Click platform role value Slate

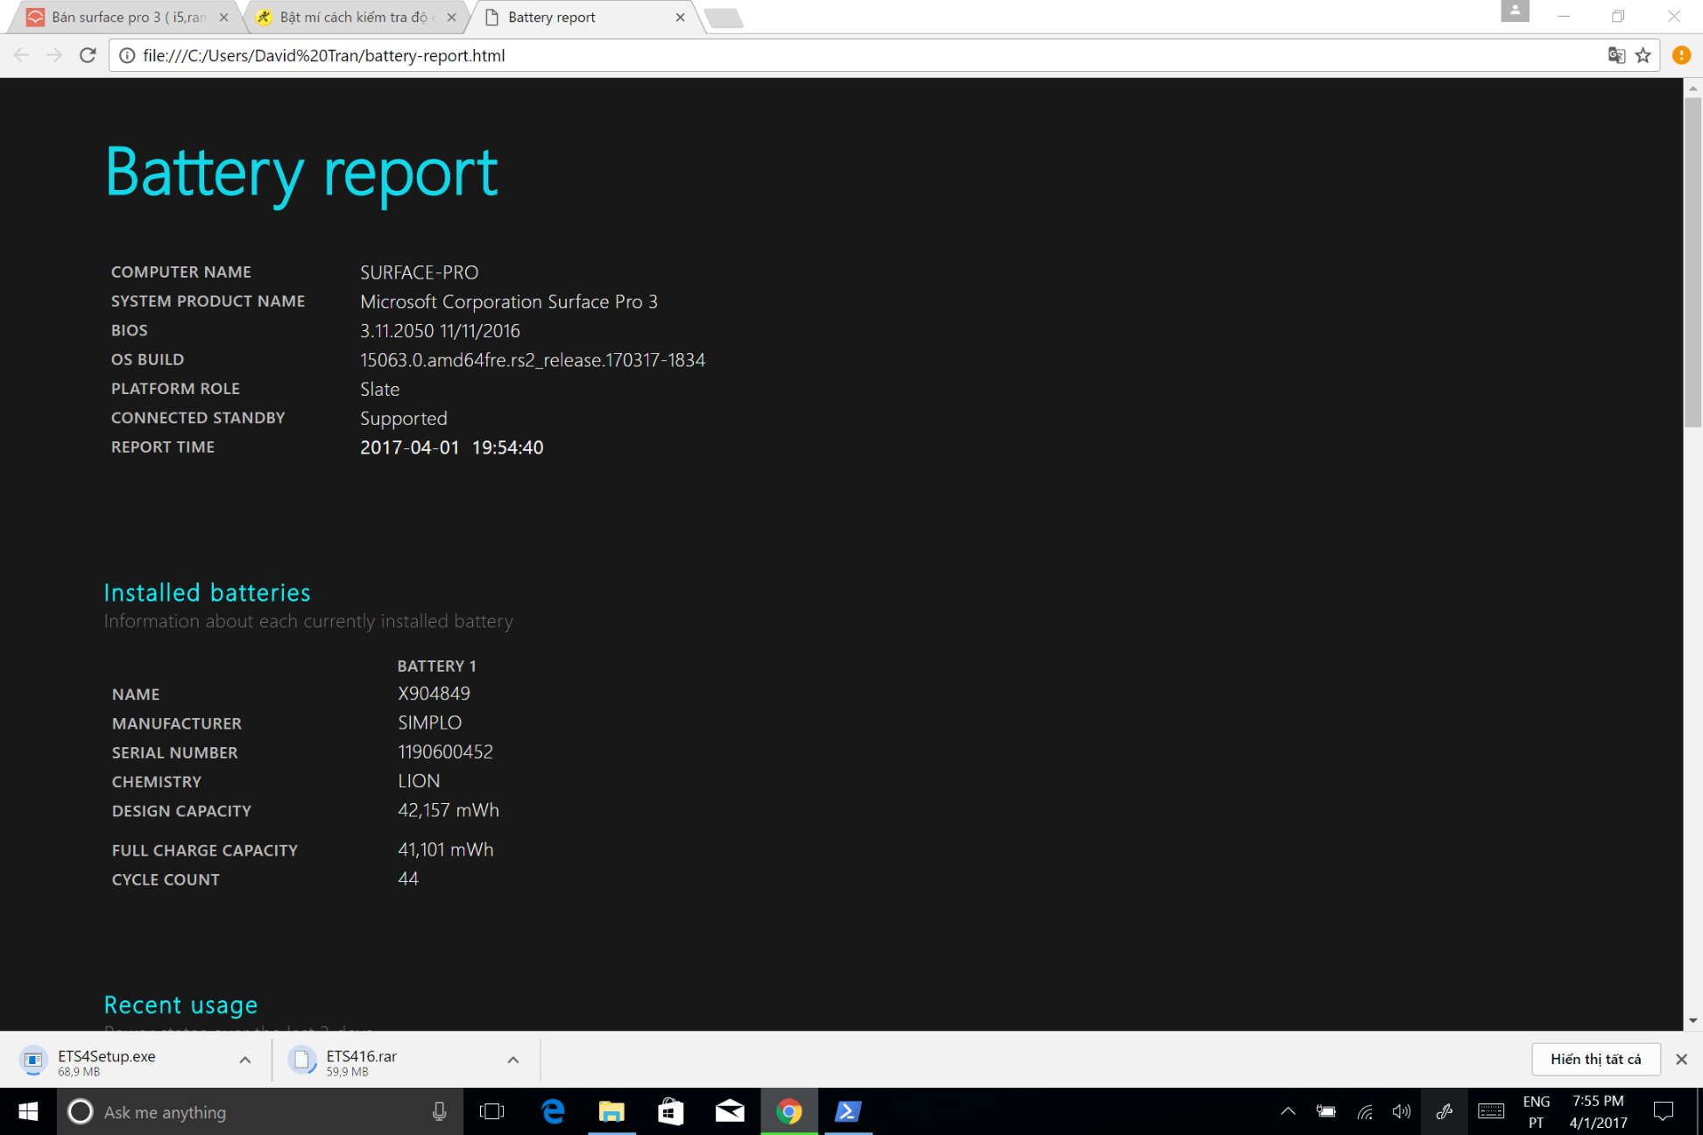click(x=379, y=389)
